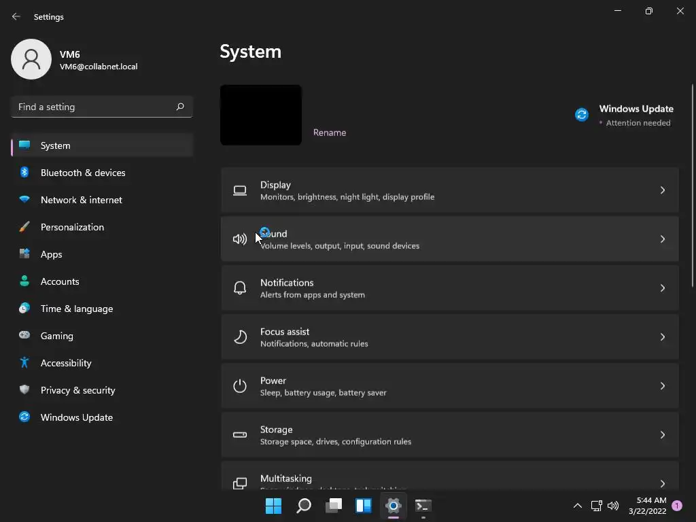Select System in the sidebar
Image resolution: width=696 pixels, height=522 pixels.
(102, 145)
